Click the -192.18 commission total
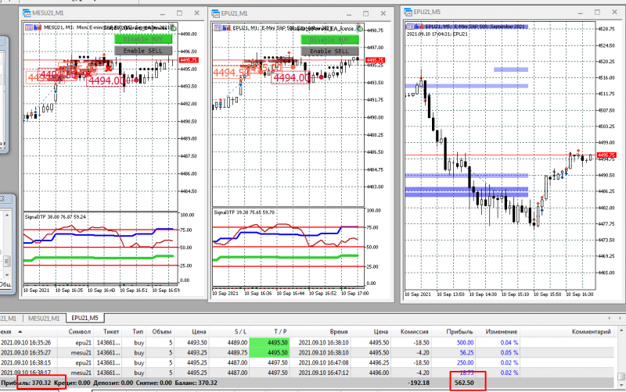626x392 pixels. (419, 383)
